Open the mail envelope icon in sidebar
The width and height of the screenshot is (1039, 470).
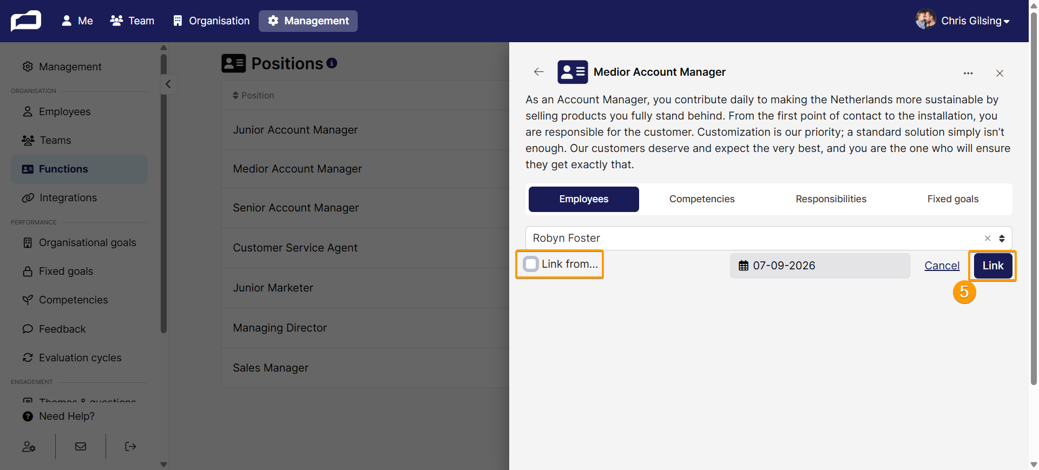click(81, 447)
